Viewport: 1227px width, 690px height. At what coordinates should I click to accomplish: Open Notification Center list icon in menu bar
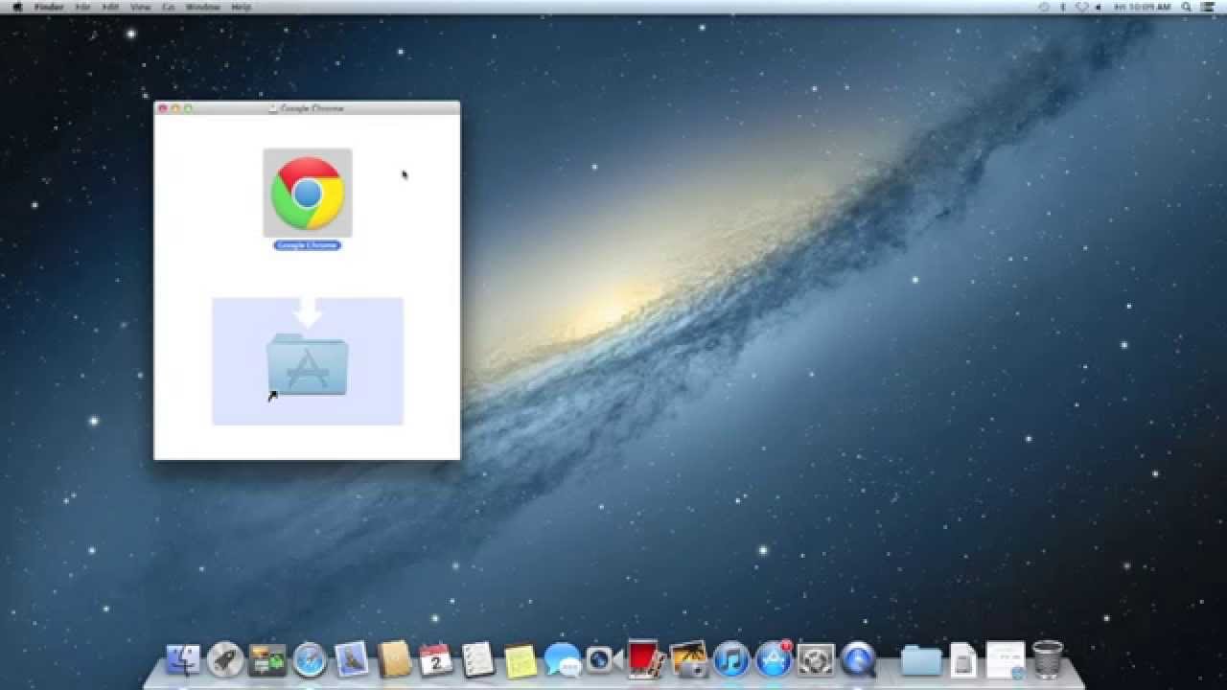[1207, 7]
